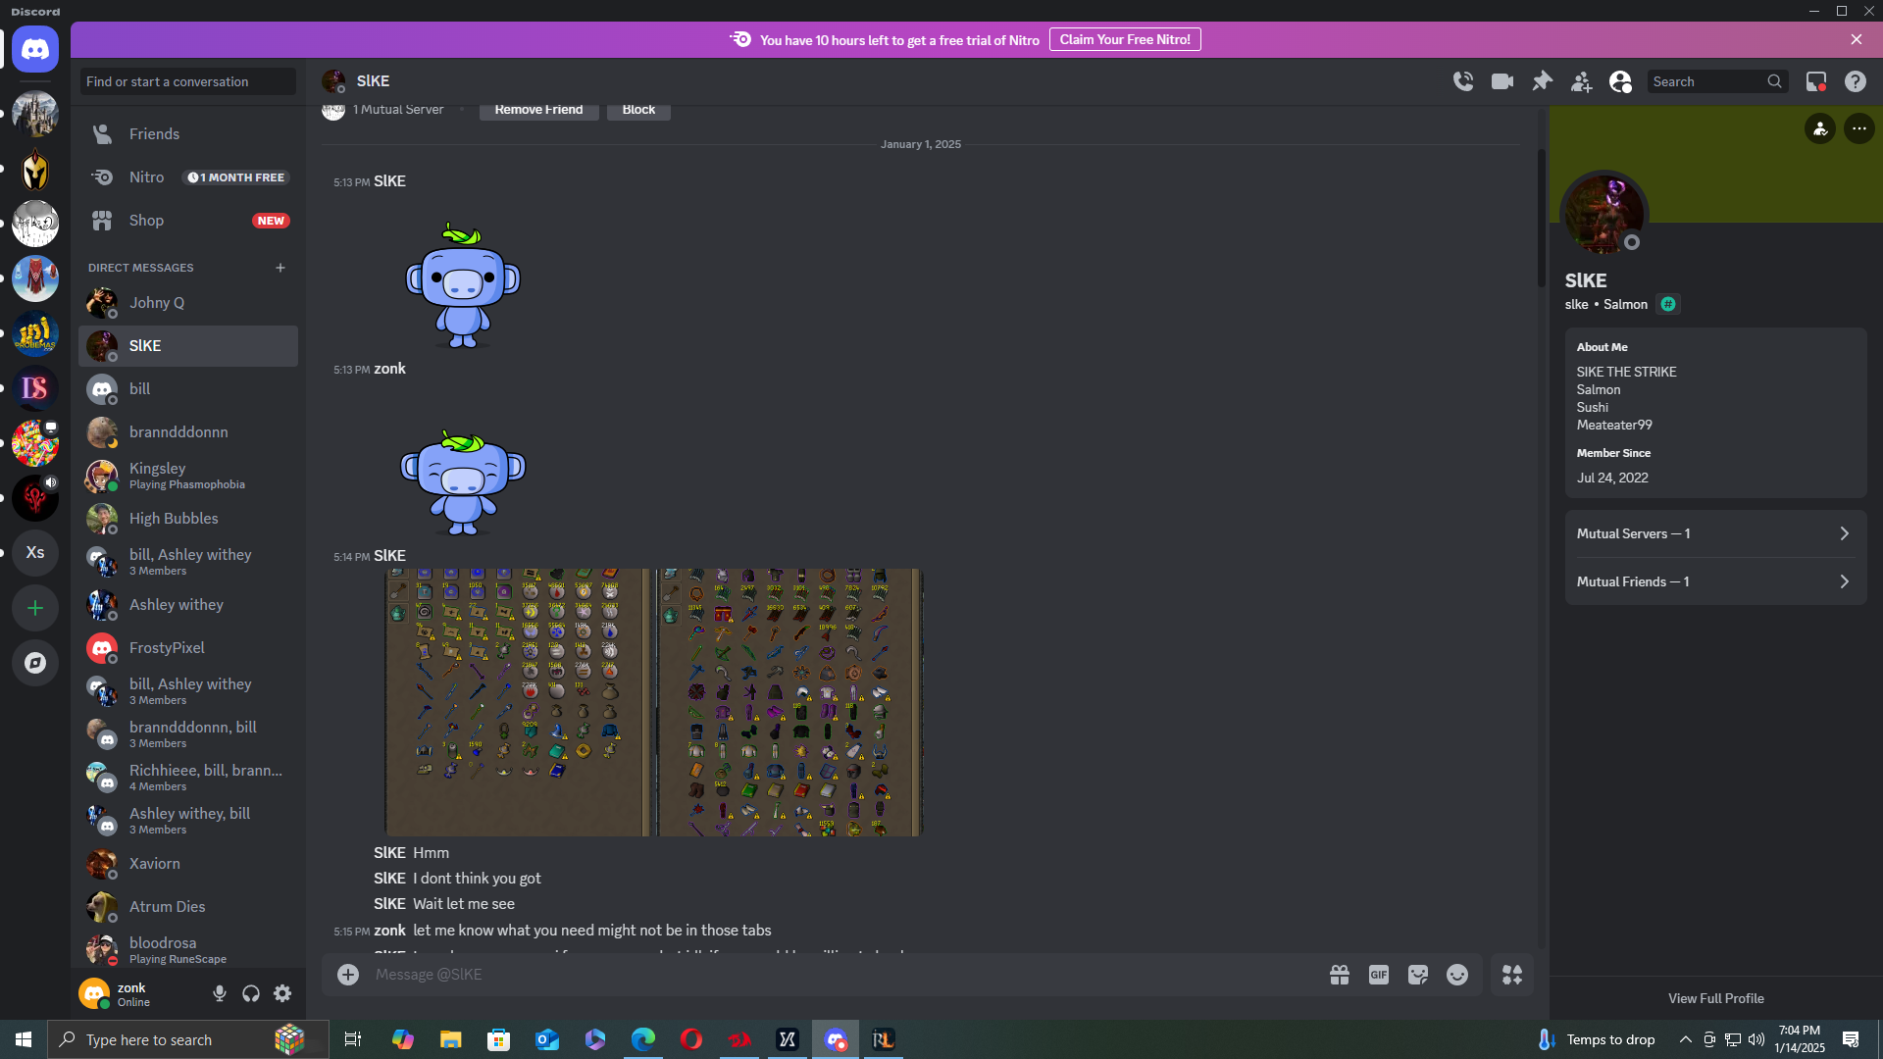Open DM with High Bubbles
1883x1059 pixels.
[x=188, y=519]
